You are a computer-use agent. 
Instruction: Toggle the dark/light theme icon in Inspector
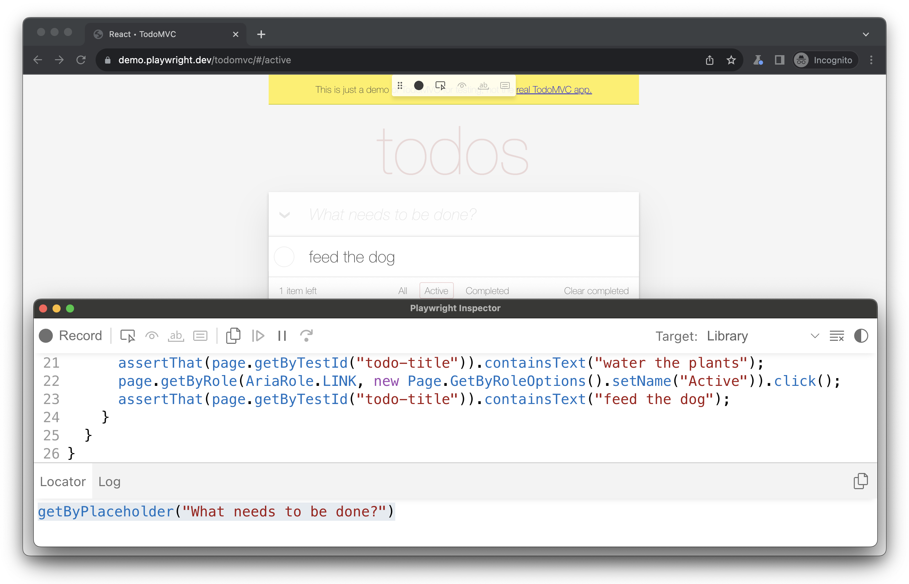pos(861,336)
